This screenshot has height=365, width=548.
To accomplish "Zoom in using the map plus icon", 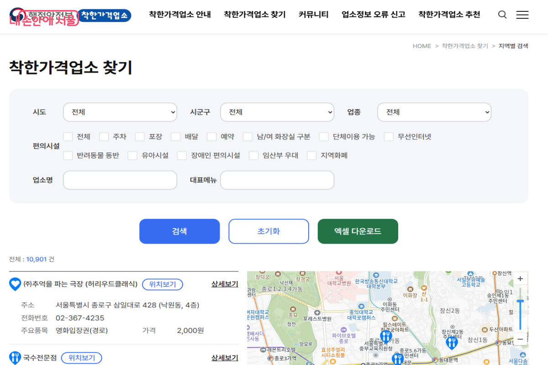I will 520,278.
